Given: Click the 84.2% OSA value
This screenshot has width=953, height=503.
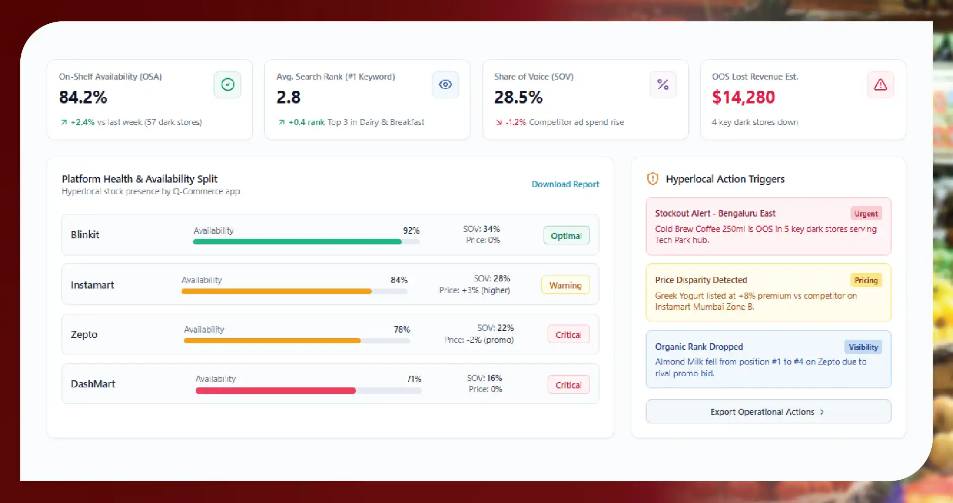Looking at the screenshot, I should (83, 97).
